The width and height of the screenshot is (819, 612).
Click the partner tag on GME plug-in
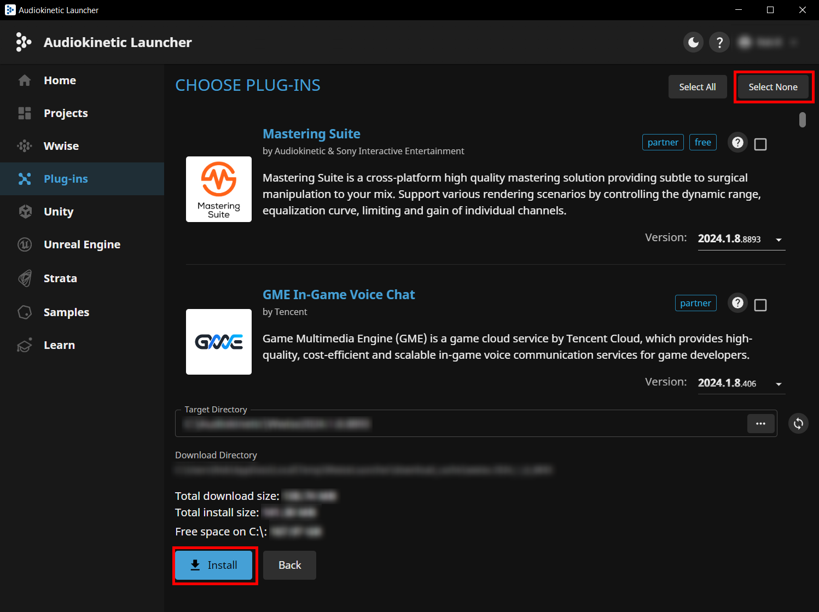point(695,303)
